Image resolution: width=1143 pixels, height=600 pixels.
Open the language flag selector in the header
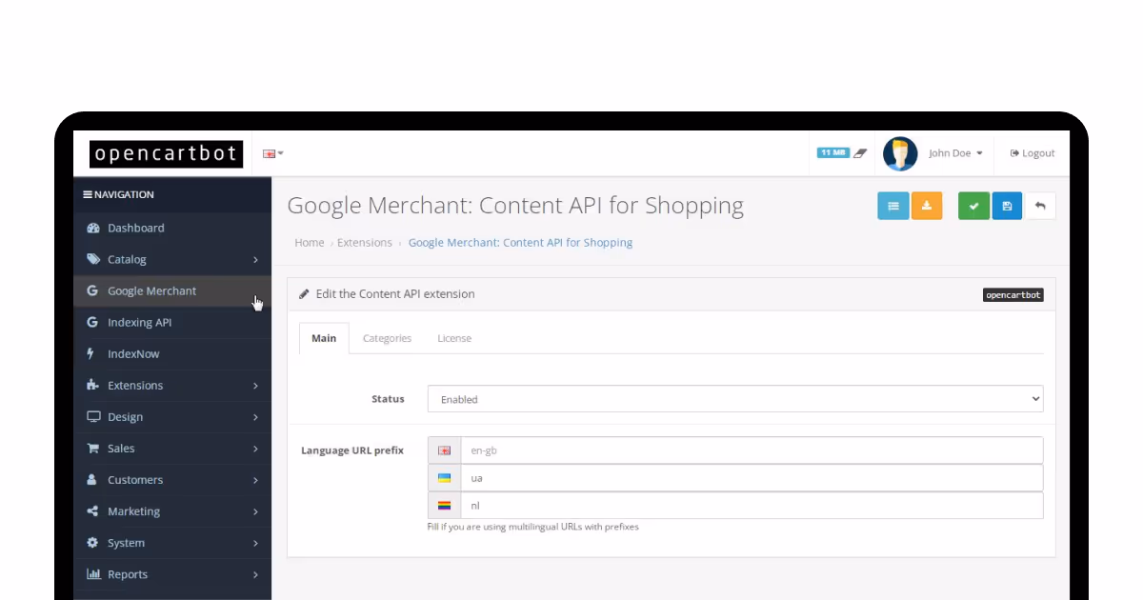click(x=273, y=153)
